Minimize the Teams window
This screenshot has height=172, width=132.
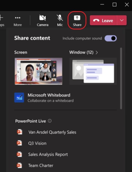pos(102,5)
